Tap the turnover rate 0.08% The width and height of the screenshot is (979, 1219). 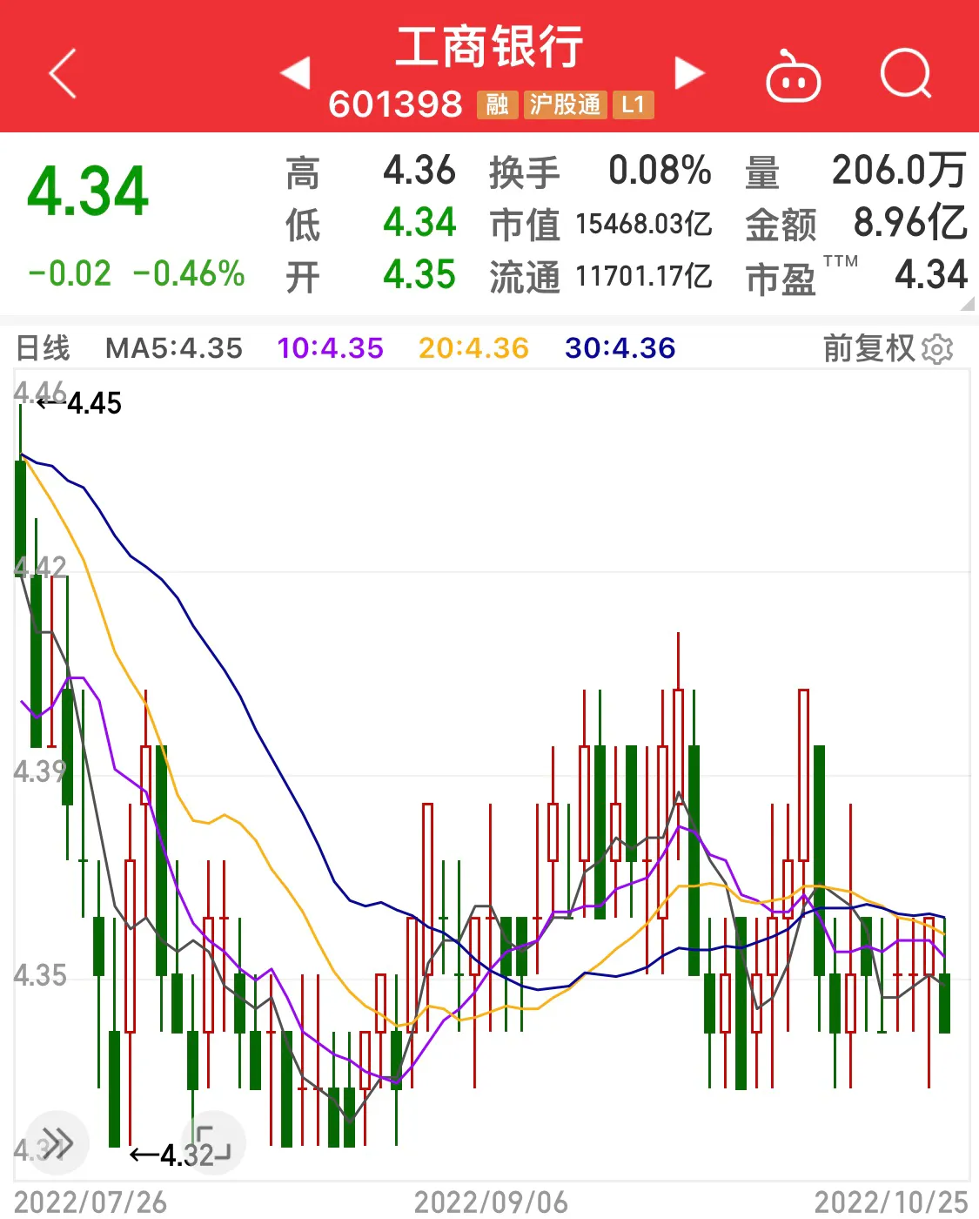point(660,171)
